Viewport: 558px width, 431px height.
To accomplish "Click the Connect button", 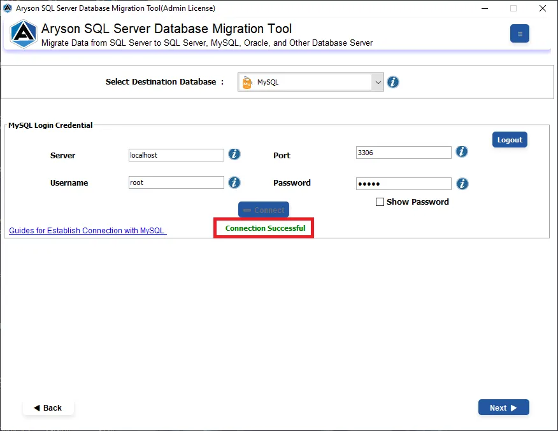I will coord(264,210).
